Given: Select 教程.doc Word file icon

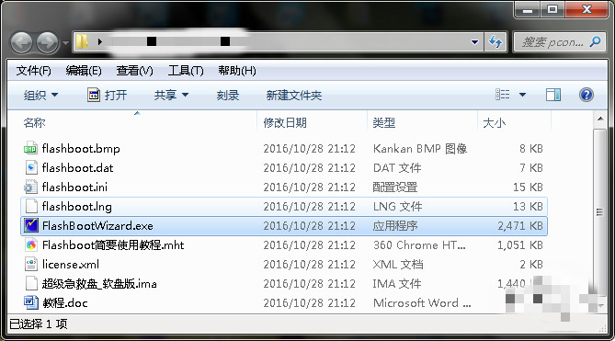Looking at the screenshot, I should pyautogui.click(x=31, y=302).
